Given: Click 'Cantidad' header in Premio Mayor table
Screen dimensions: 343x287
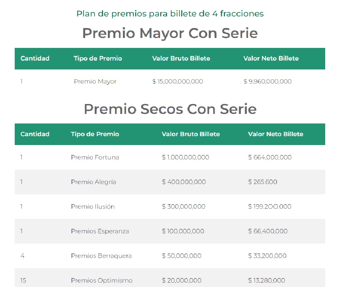Looking at the screenshot, I should point(35,58).
